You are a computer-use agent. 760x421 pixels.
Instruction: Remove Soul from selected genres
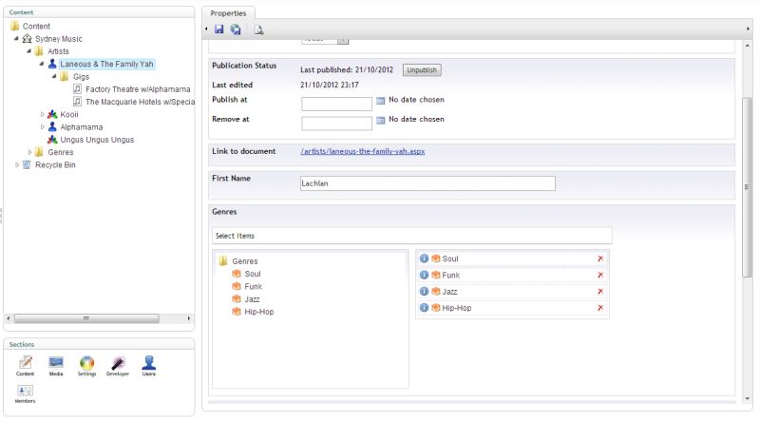point(600,258)
